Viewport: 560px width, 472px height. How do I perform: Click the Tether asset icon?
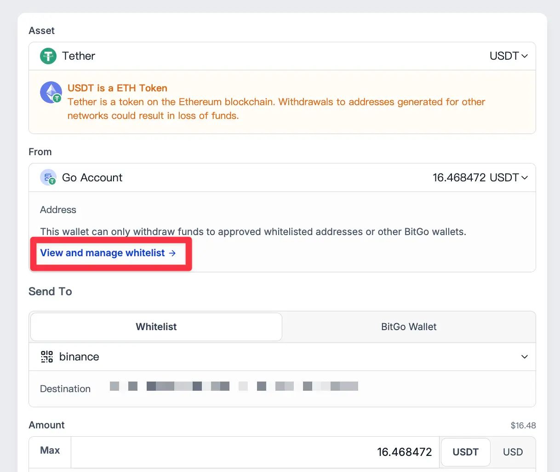[48, 56]
